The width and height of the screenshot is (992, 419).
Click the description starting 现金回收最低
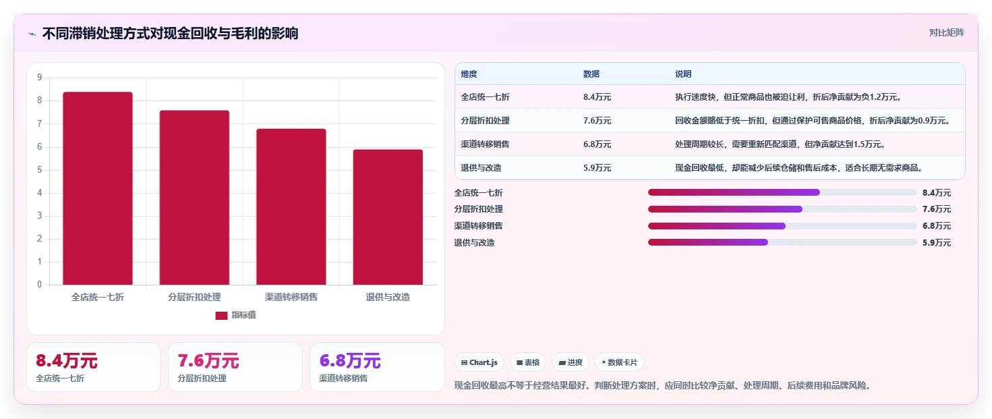pos(798,168)
